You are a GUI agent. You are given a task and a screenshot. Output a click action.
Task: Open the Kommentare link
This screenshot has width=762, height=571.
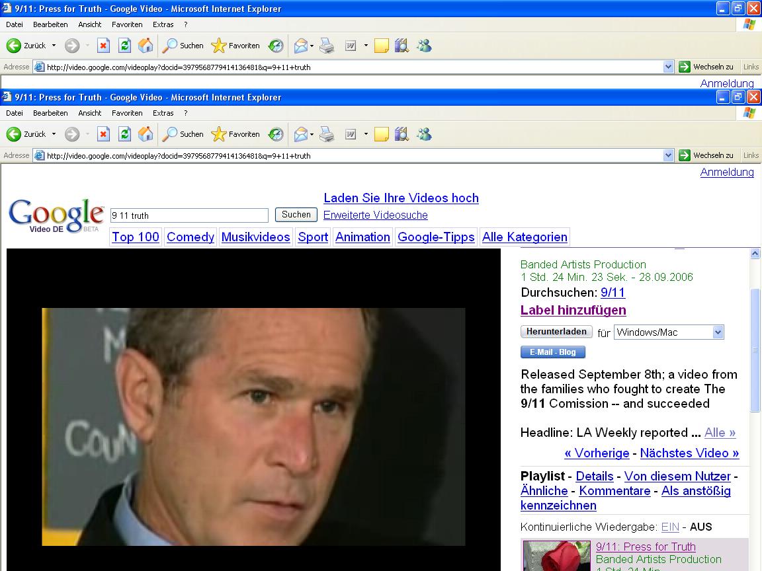point(614,491)
